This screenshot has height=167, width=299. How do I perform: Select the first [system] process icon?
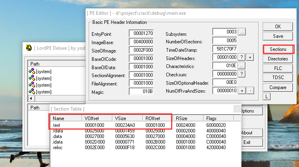pyautogui.click(x=32, y=72)
